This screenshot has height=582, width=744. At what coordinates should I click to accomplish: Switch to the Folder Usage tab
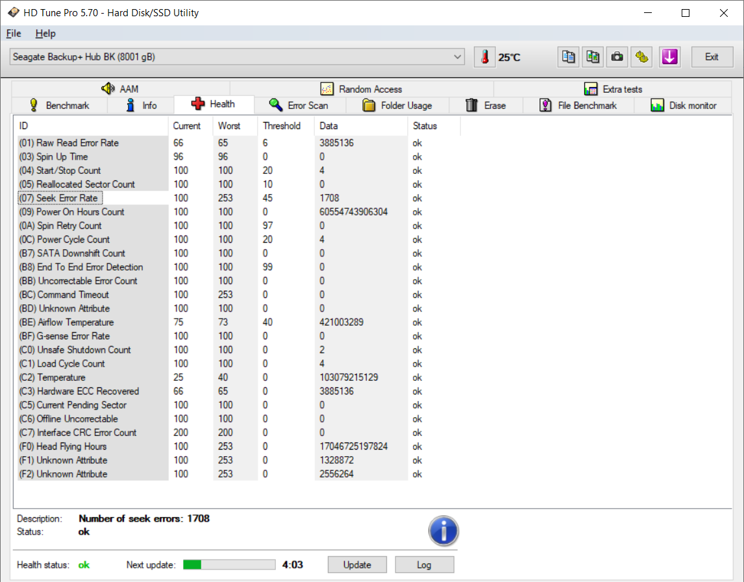coord(397,105)
